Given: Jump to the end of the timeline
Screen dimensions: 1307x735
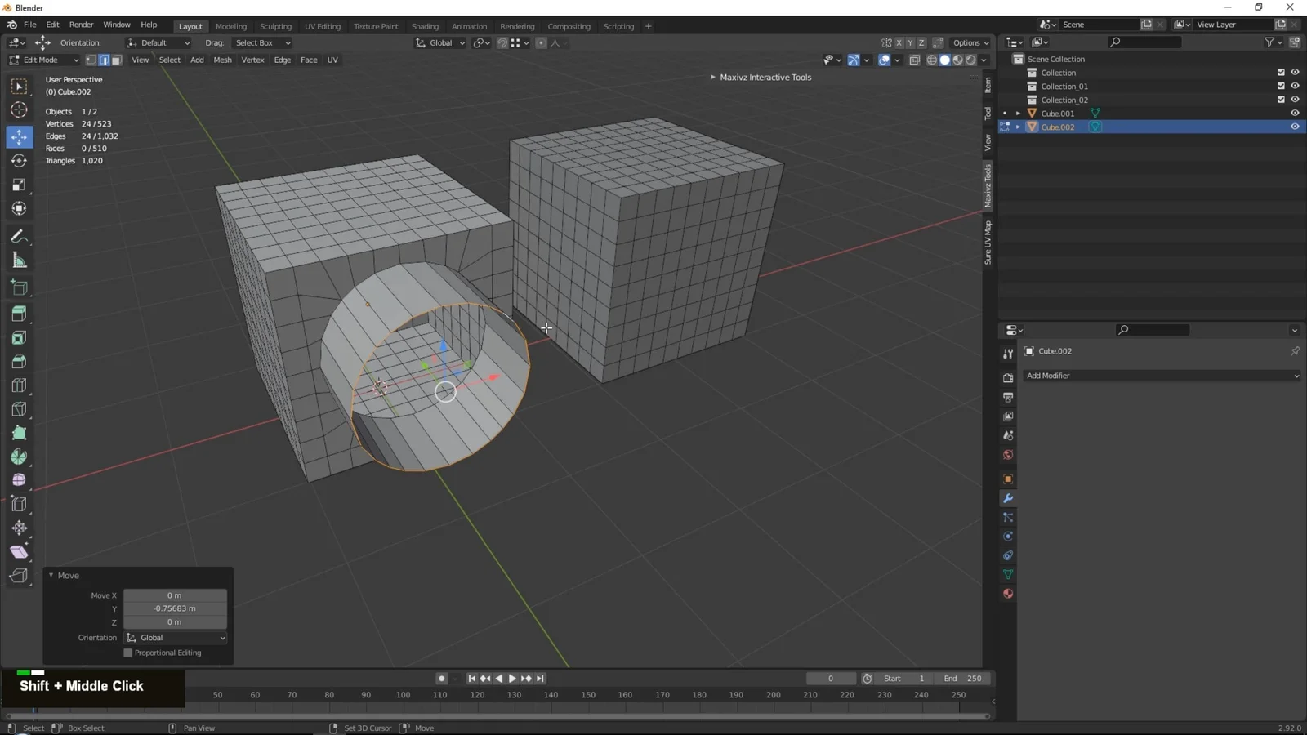Looking at the screenshot, I should point(540,678).
